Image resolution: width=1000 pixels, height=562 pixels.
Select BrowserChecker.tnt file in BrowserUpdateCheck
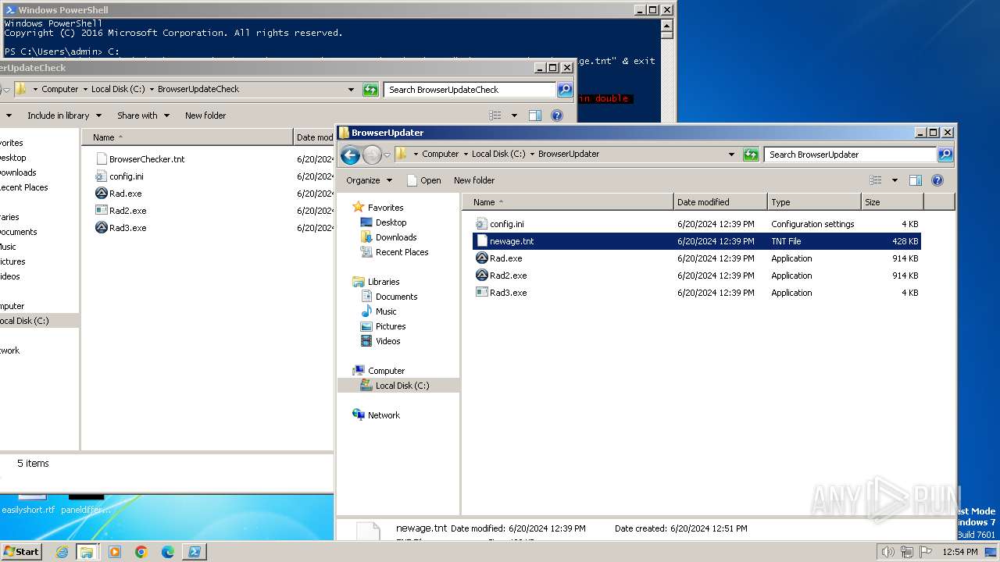(x=147, y=159)
